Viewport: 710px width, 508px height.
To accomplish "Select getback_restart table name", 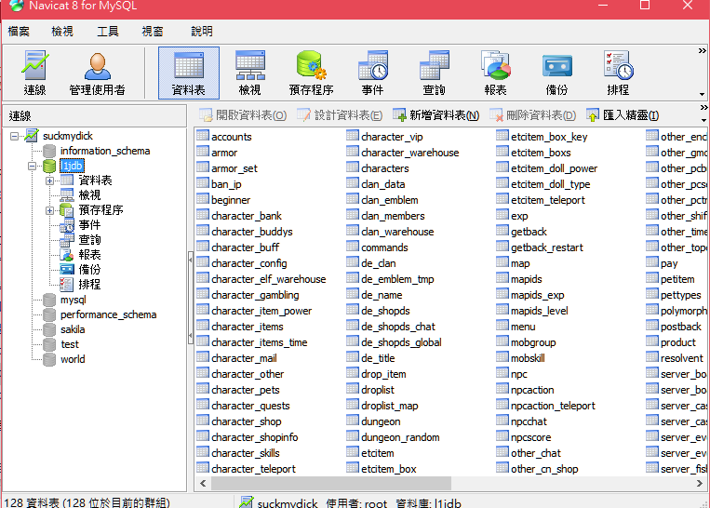I will (547, 247).
